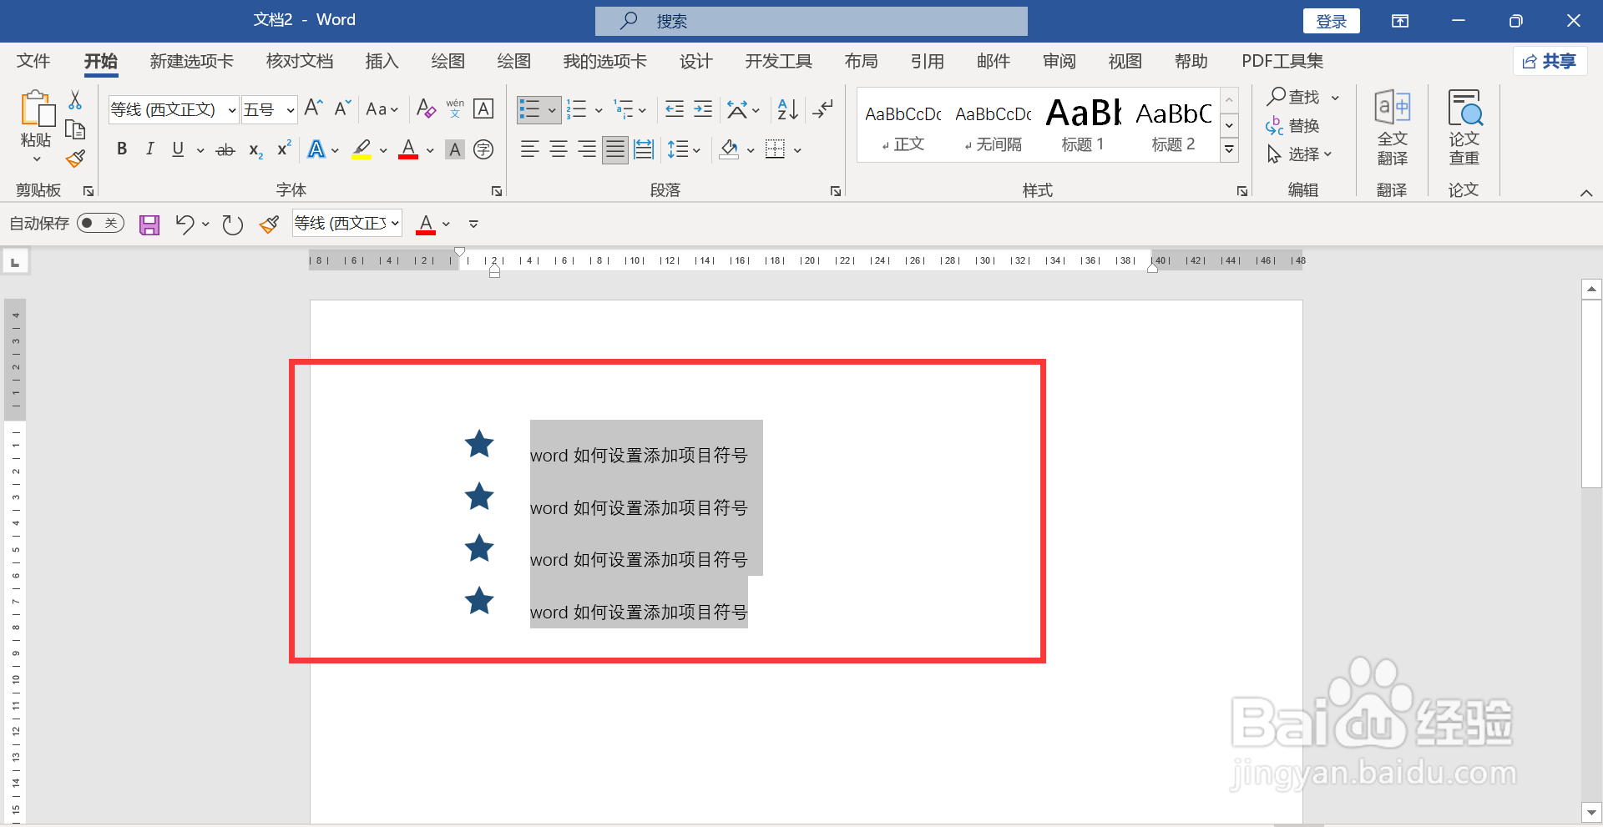This screenshot has width=1603, height=827.
Task: Click the Redo circular arrow icon
Action: [x=232, y=224]
